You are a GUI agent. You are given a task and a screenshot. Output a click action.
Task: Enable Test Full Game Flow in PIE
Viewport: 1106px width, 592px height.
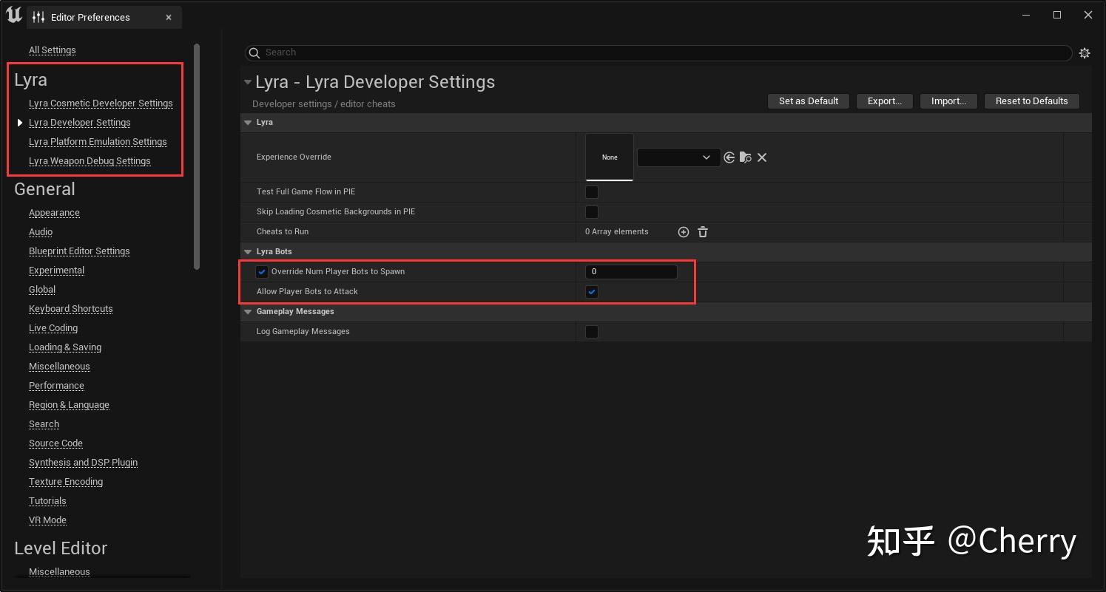coord(592,192)
